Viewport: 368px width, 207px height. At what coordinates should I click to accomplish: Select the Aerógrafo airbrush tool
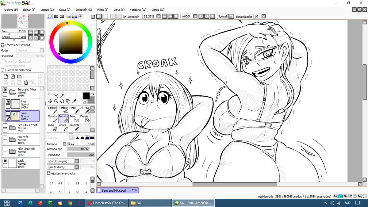(x=63, y=110)
